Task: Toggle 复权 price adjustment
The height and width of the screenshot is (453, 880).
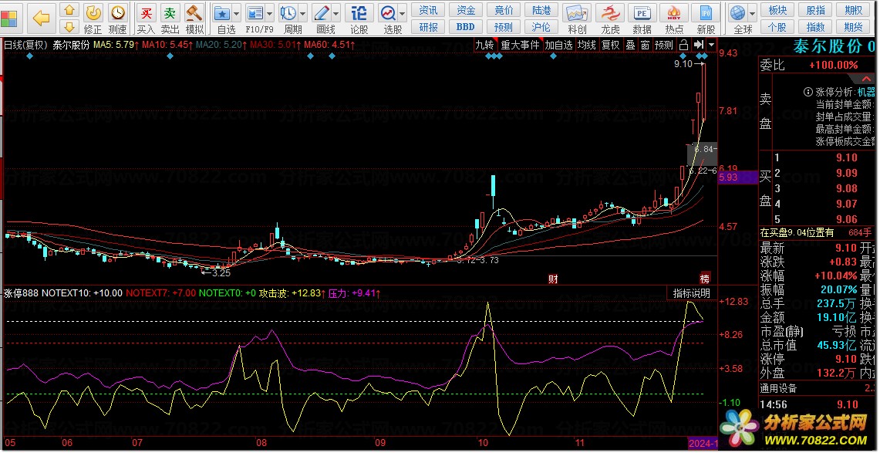Action: pos(611,45)
